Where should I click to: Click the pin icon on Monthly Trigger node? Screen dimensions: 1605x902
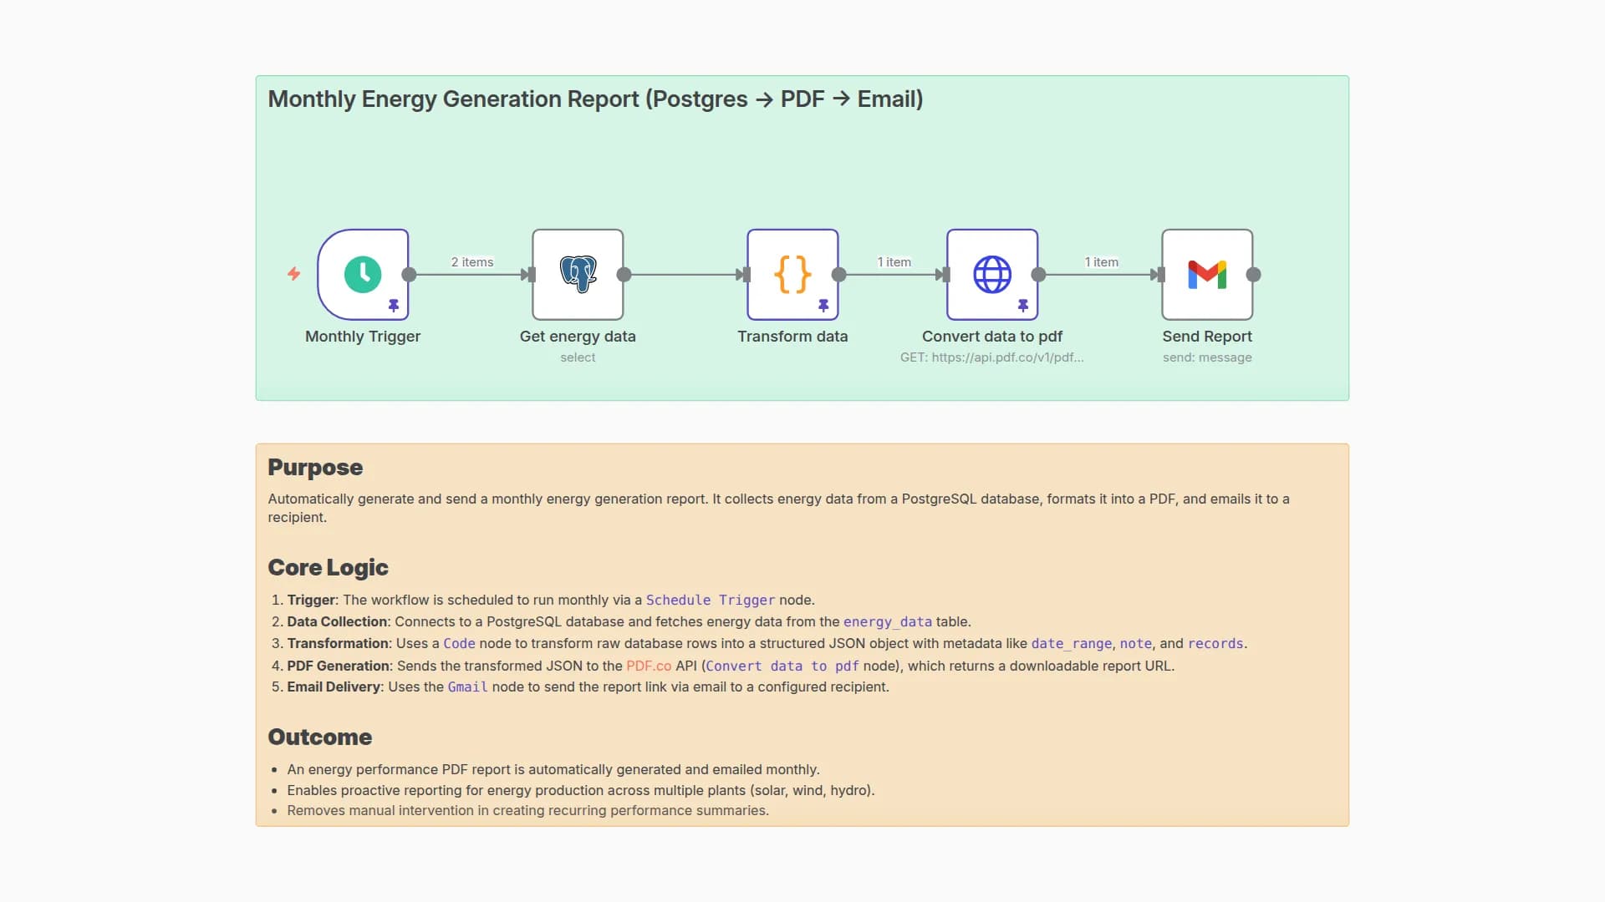pos(394,306)
